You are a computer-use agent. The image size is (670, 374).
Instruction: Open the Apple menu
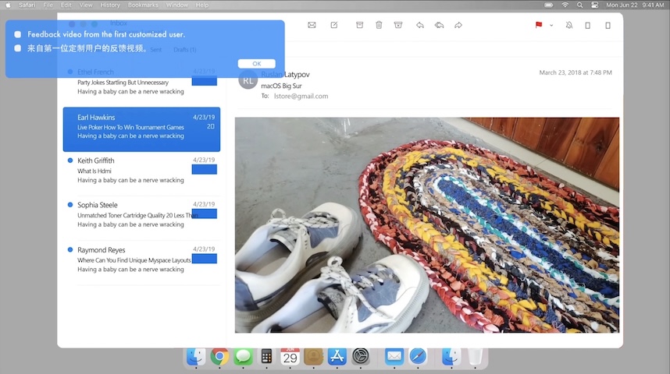click(8, 5)
